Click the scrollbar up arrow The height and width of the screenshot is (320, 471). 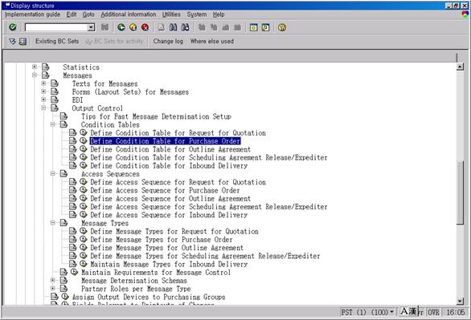[460, 67]
